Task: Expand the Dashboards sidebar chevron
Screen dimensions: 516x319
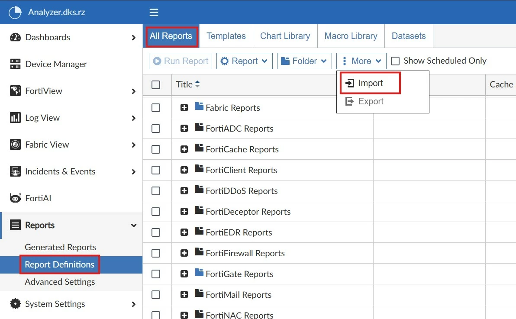Action: [134, 38]
